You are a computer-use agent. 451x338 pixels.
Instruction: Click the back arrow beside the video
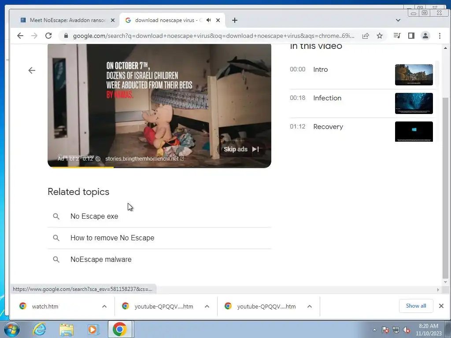coord(32,70)
